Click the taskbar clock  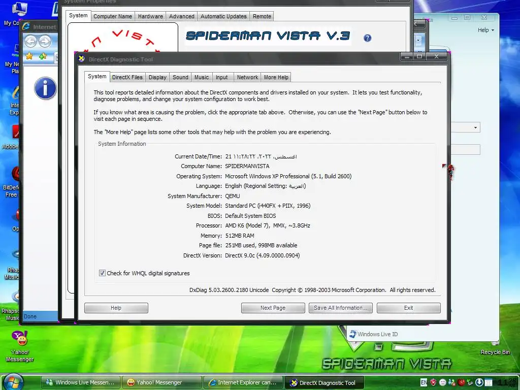click(507, 382)
